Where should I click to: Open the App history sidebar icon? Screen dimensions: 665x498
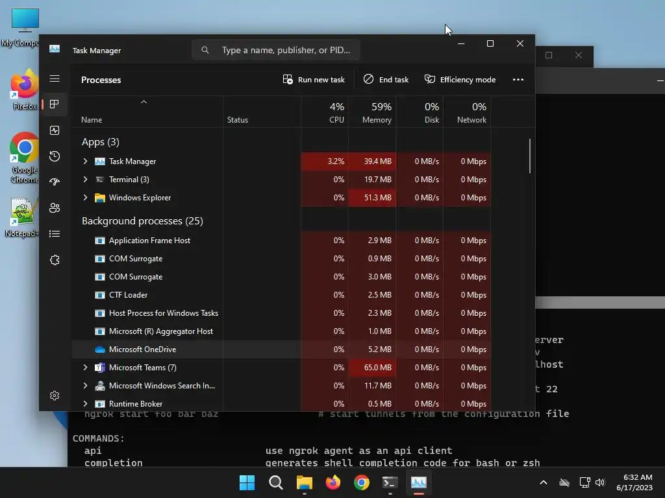55,156
